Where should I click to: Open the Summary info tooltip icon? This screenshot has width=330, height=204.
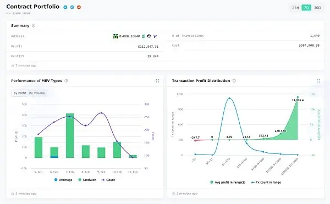tap(34, 26)
